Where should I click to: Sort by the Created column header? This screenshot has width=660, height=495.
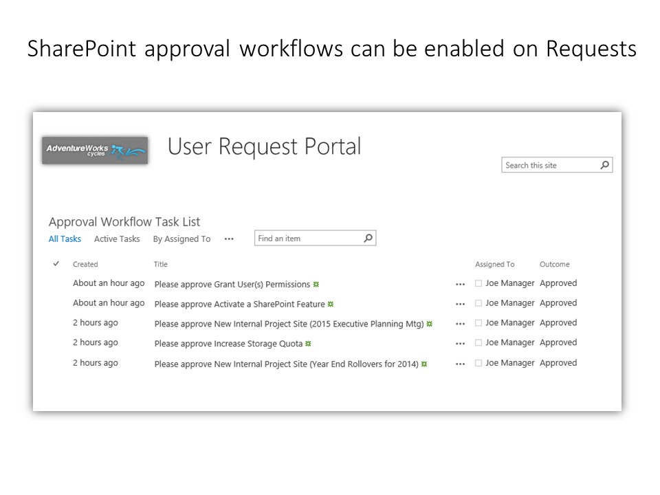pyautogui.click(x=85, y=264)
